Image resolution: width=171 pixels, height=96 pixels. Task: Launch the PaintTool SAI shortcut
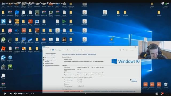pos(10,67)
